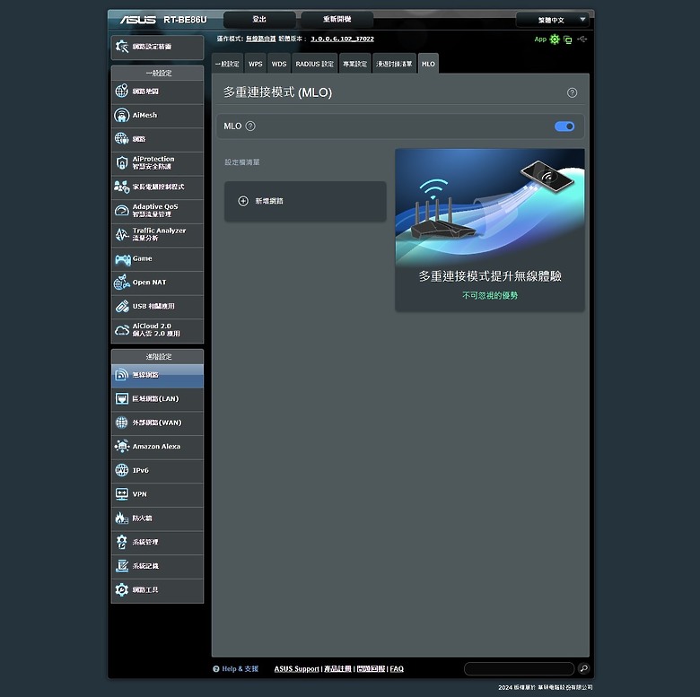Open the ASUS Support link
This screenshot has height=697, width=700.
click(296, 668)
